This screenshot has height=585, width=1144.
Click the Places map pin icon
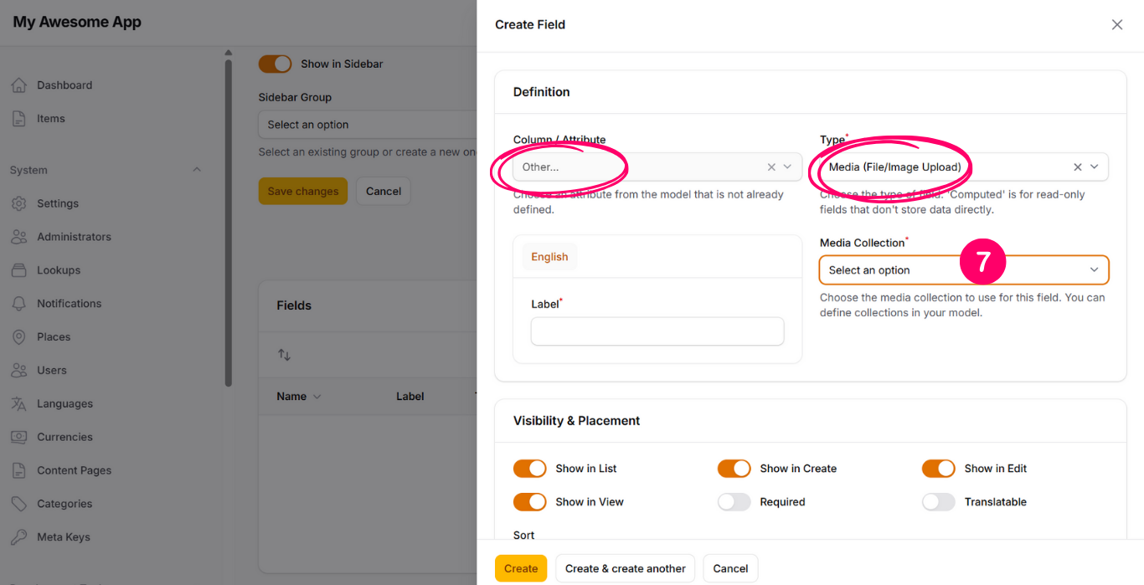point(18,337)
